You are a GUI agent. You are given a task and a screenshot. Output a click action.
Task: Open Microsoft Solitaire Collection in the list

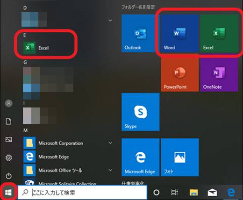pyautogui.click(x=68, y=183)
